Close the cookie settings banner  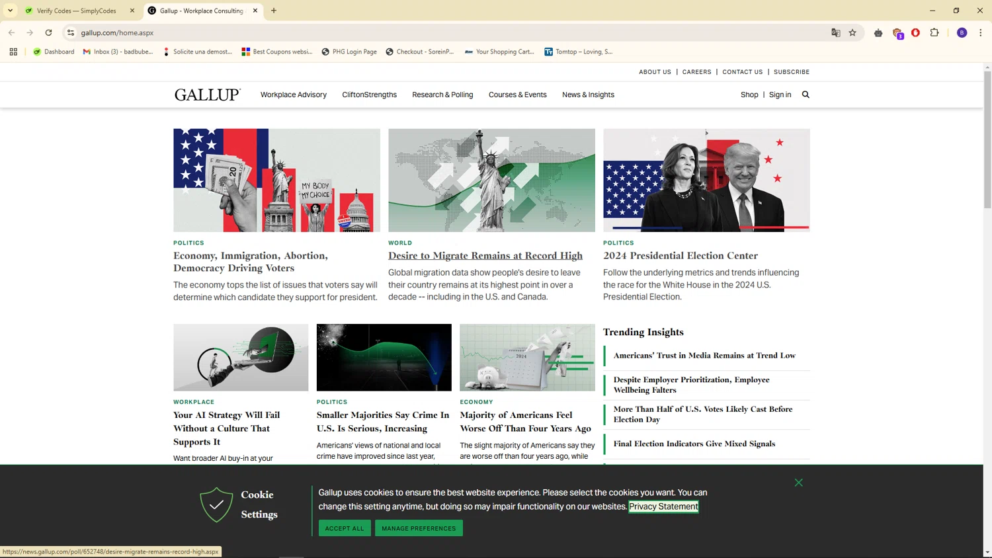799,483
